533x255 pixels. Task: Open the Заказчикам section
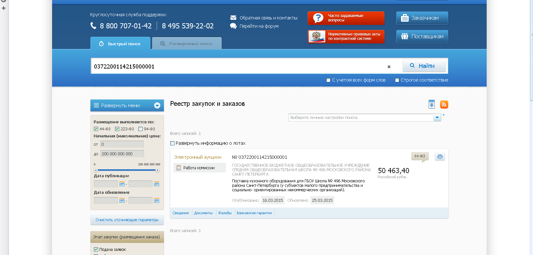422,18
